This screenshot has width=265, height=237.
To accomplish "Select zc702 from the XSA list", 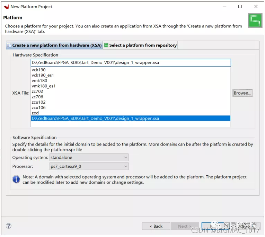I will pyautogui.click(x=131, y=91).
